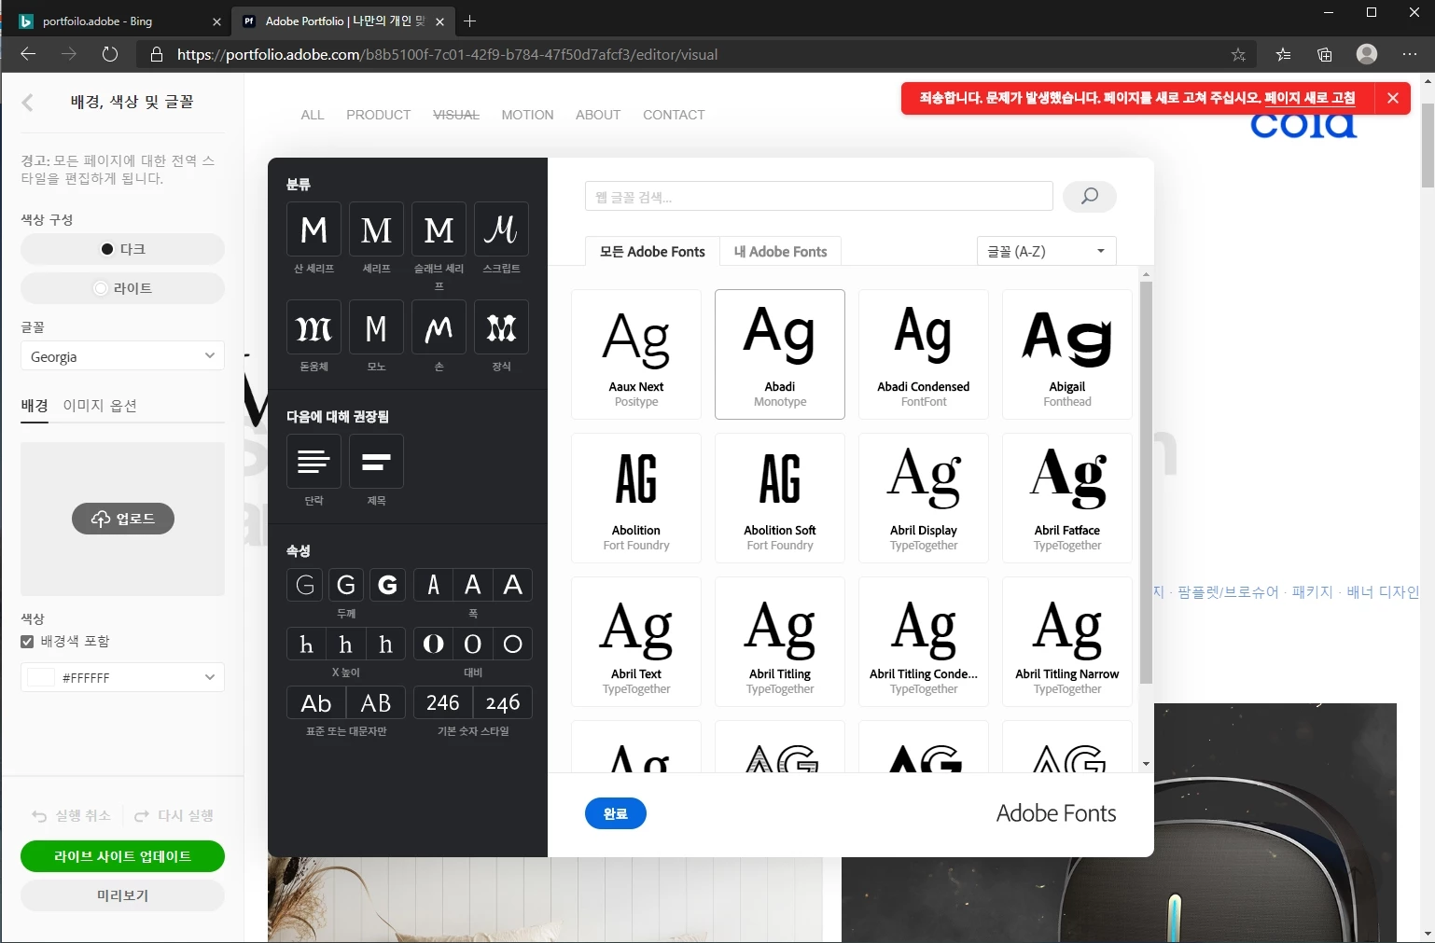Pick the Abadi Condensed font card

(x=924, y=354)
